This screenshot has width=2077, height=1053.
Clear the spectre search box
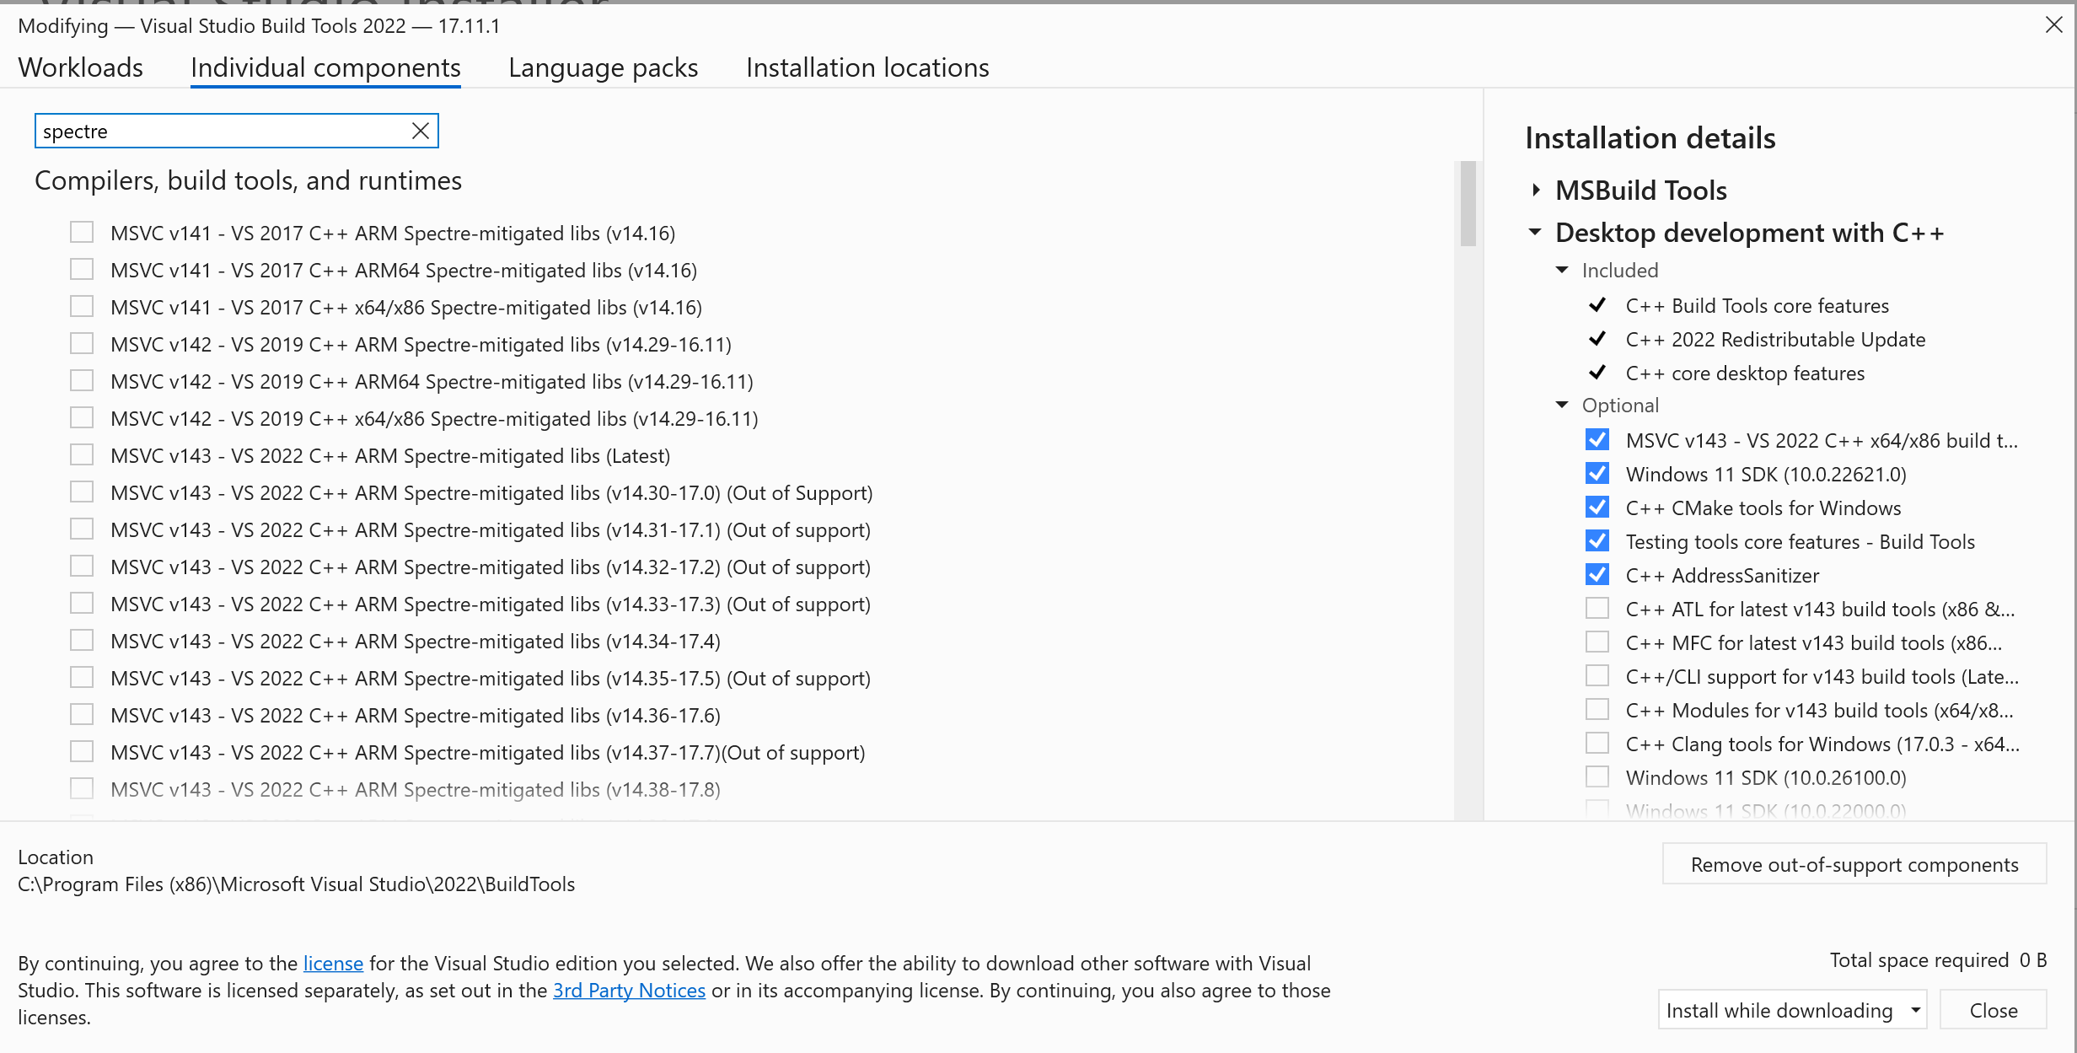pos(420,131)
